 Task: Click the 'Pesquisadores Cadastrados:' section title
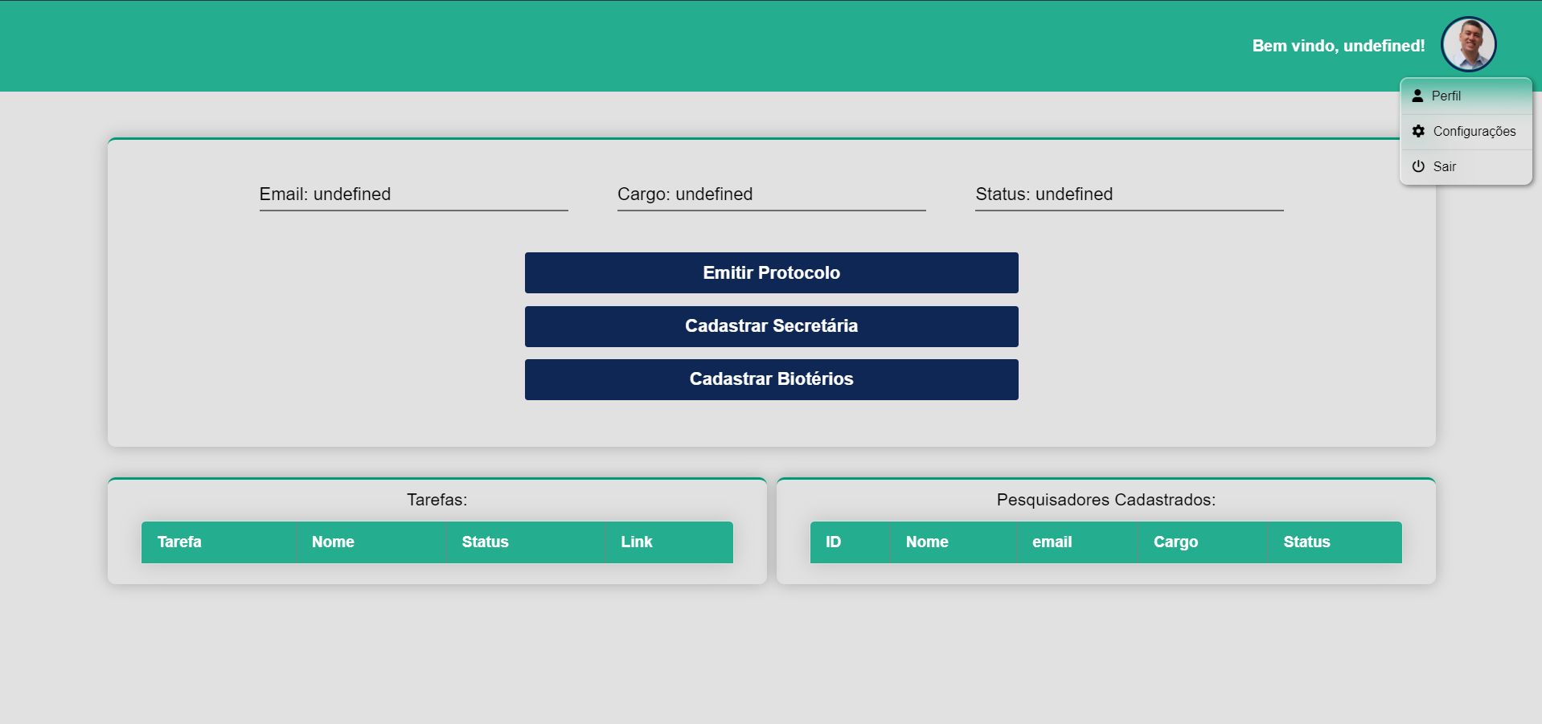tap(1105, 500)
